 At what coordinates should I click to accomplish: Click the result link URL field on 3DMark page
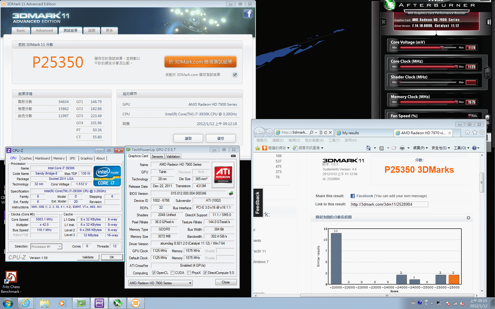pyautogui.click(x=389, y=204)
